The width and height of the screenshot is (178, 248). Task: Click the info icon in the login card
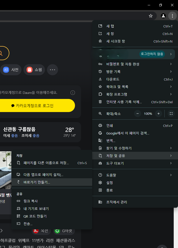coord(73,93)
